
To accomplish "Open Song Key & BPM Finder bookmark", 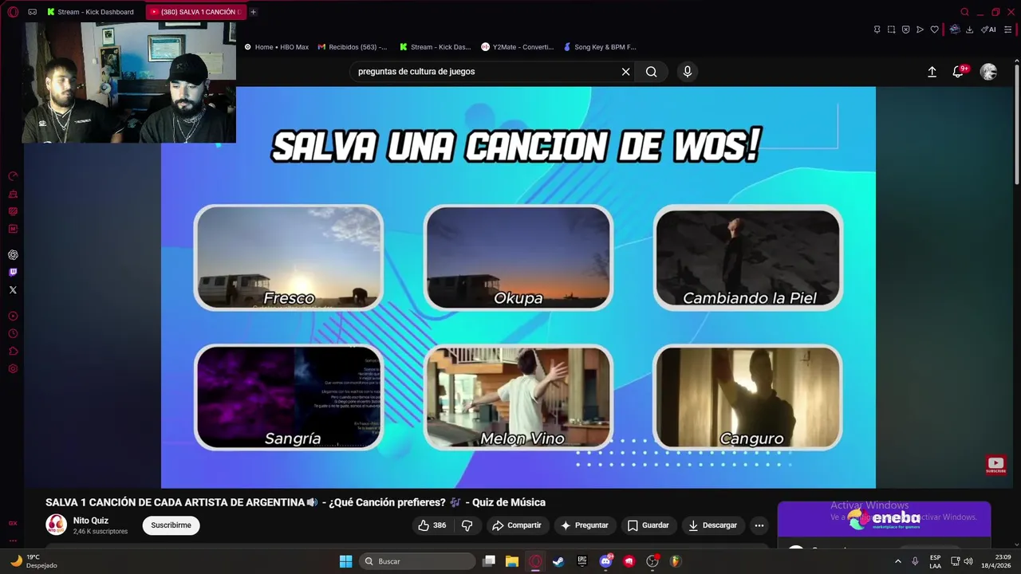I will (x=600, y=47).
